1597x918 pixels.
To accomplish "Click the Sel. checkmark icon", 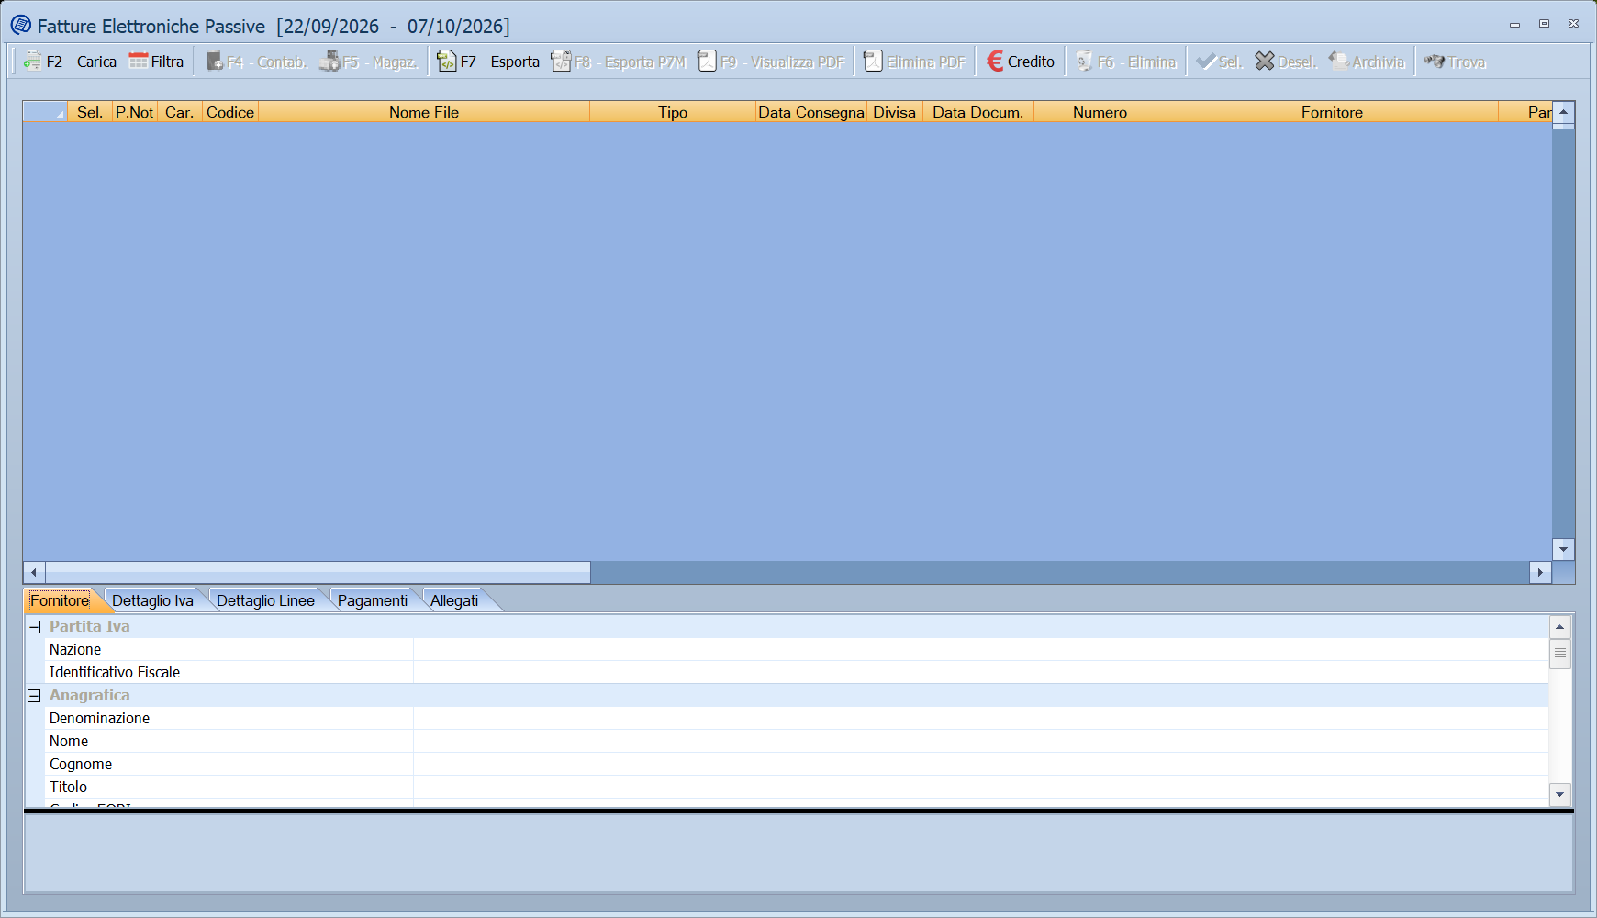I will (1206, 62).
